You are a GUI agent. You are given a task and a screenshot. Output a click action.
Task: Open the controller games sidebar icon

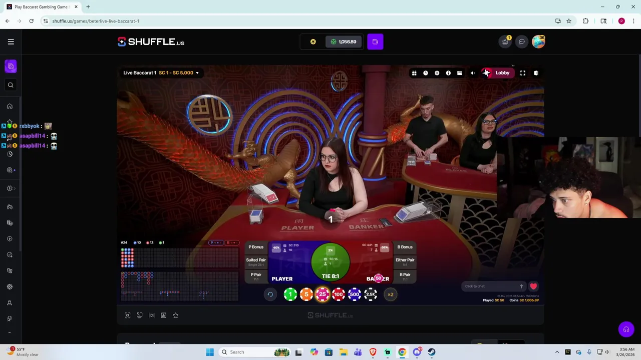click(10, 207)
